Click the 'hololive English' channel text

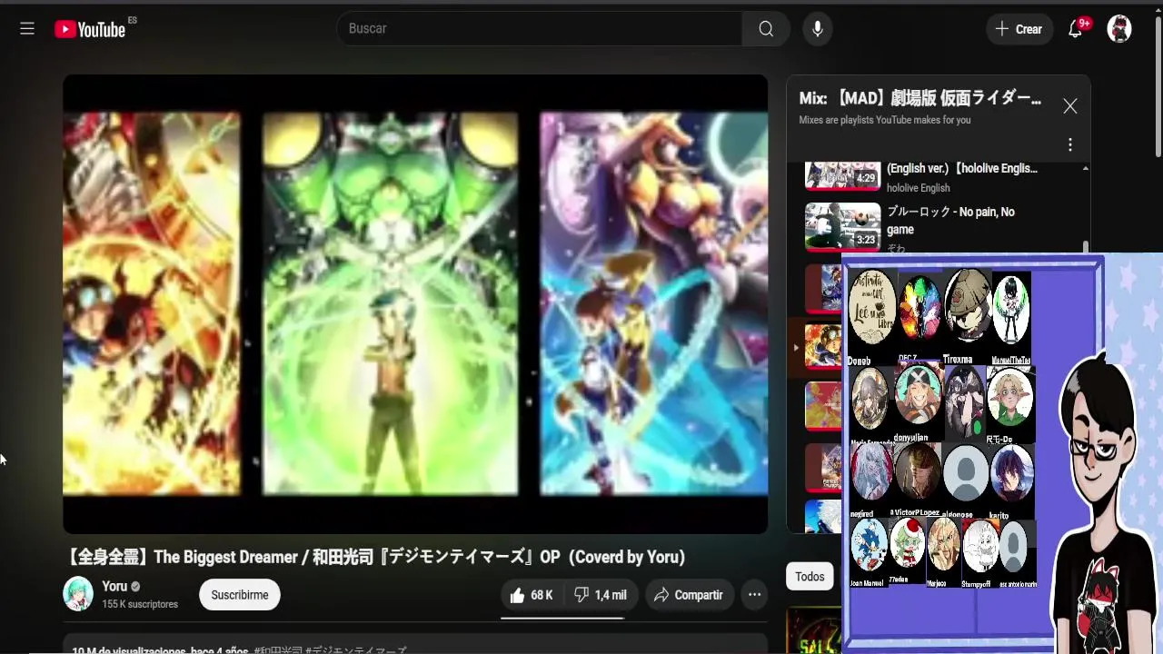click(x=918, y=188)
